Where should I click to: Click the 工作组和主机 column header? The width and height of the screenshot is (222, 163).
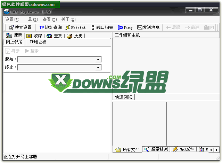tap(166, 35)
